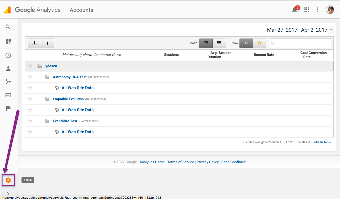Open All Web Site Data under Eventbrite Test
The image size is (340, 199).
tap(78, 132)
